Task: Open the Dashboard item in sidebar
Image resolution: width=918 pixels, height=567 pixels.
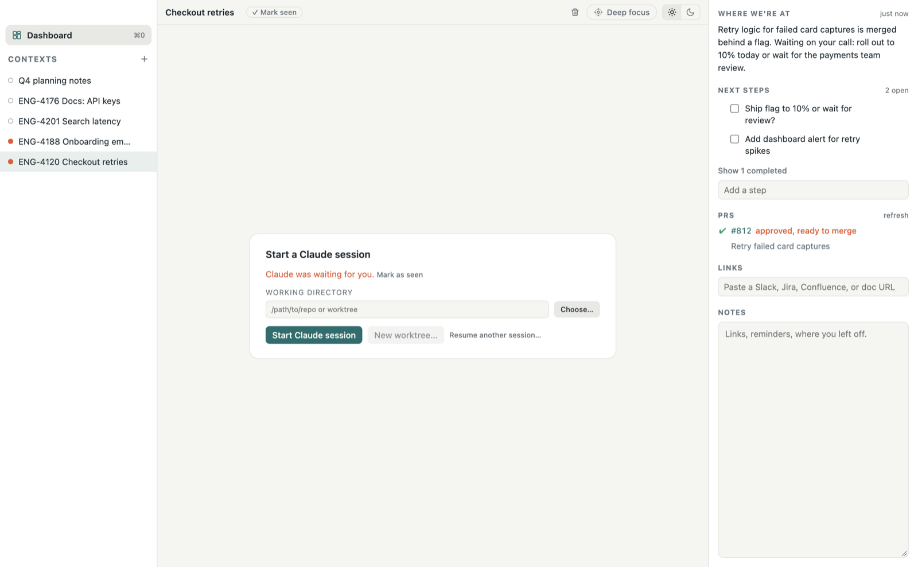Action: click(x=79, y=35)
